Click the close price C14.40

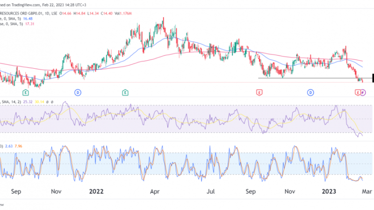107,14
